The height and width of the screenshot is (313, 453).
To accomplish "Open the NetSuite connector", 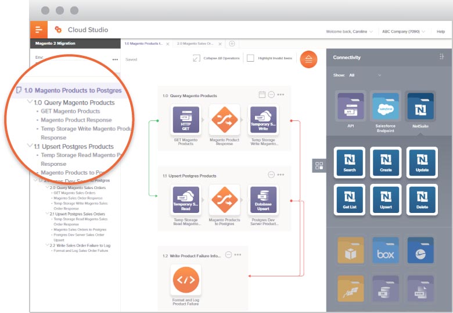I will click(x=420, y=106).
